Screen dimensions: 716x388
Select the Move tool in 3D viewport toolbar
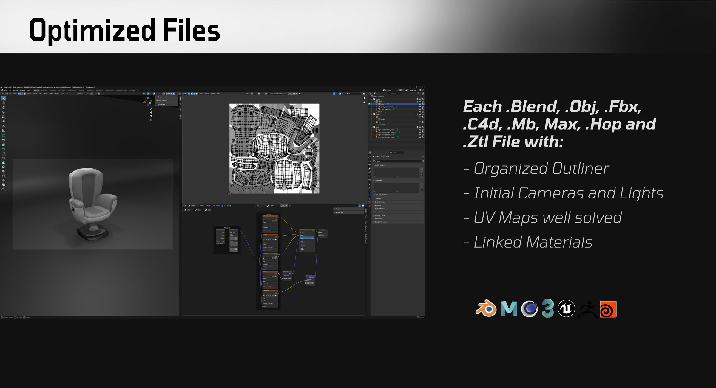tap(4, 108)
